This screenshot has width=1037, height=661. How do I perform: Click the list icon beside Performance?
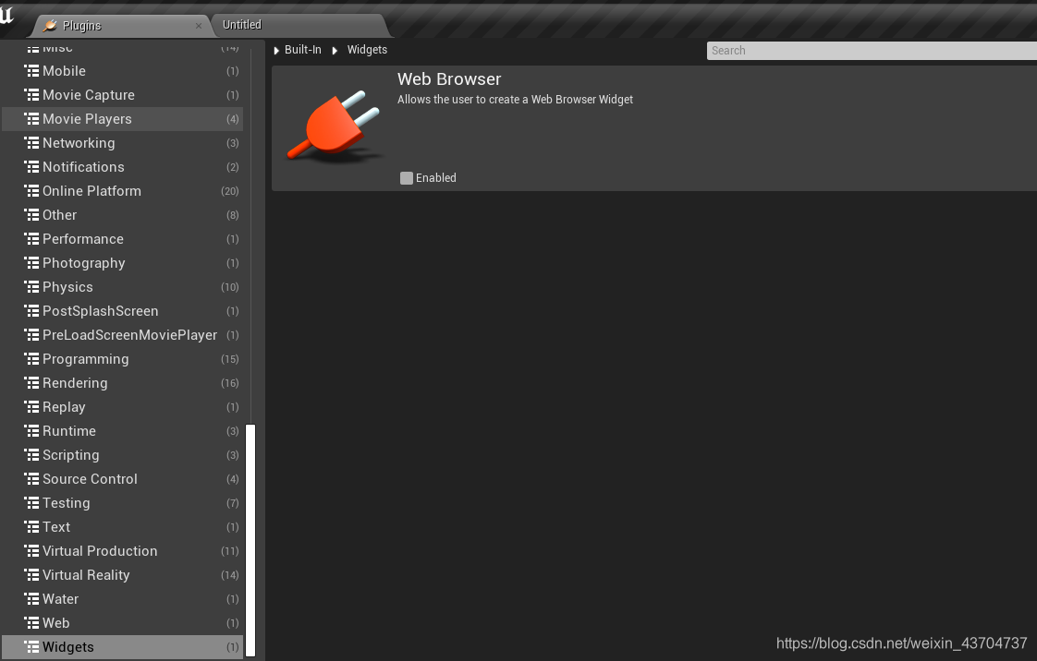tap(31, 239)
